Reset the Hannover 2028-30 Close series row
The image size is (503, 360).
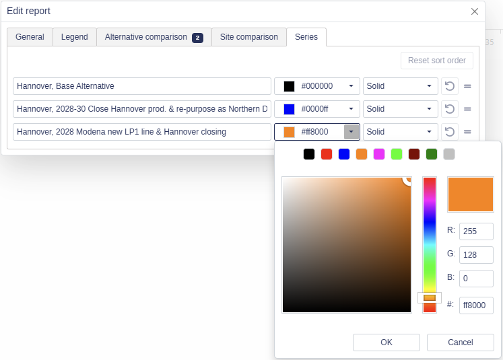[x=449, y=109]
